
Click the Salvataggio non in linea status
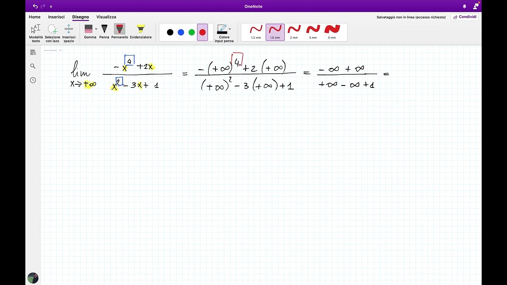pos(411,17)
